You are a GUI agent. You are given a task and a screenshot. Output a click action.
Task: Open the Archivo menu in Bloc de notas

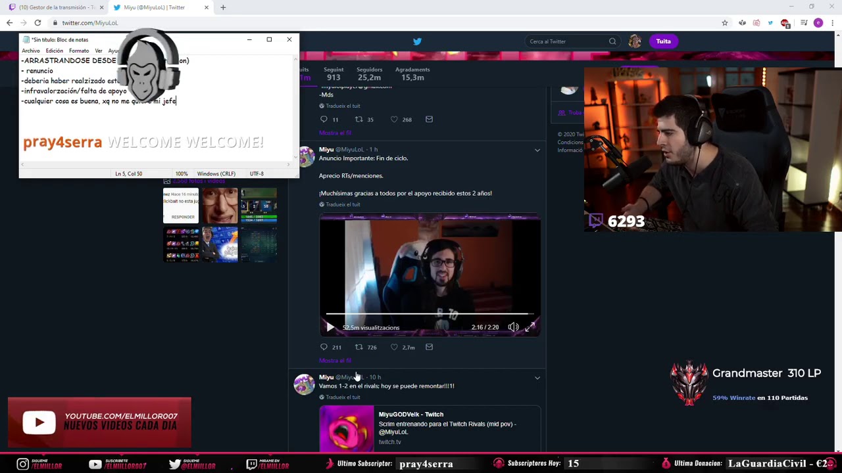pos(31,51)
